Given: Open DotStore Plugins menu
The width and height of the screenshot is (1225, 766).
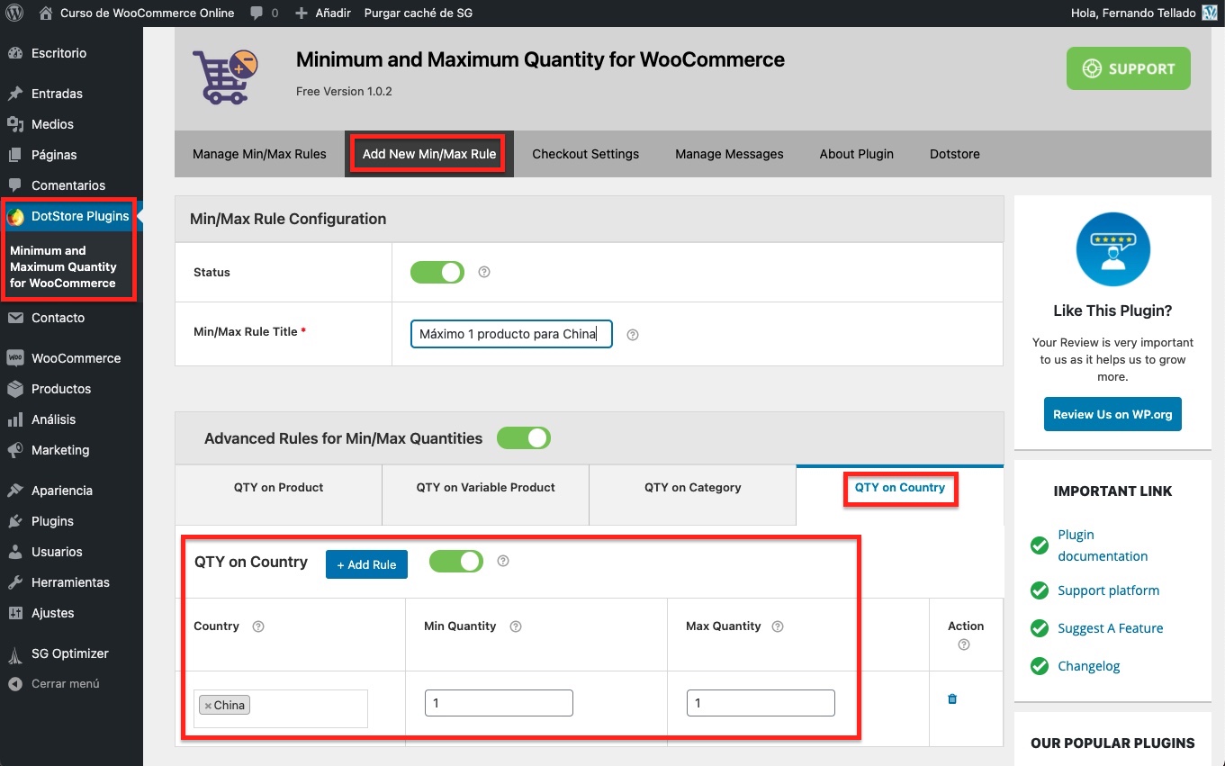Looking at the screenshot, I should click(71, 216).
